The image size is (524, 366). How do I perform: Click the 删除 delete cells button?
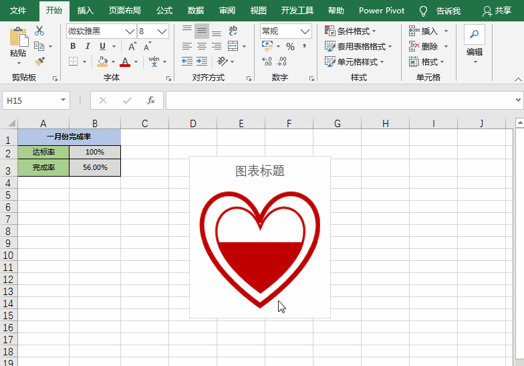(x=424, y=47)
